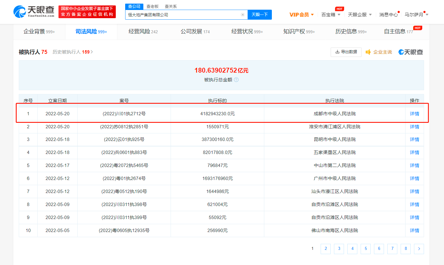Click court name 广州市中级人民法院
444x265 pixels.
pyautogui.click(x=335, y=178)
